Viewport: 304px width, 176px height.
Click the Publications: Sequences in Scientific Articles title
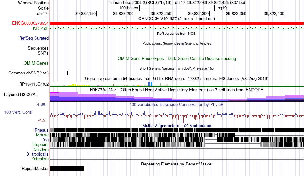177,43
